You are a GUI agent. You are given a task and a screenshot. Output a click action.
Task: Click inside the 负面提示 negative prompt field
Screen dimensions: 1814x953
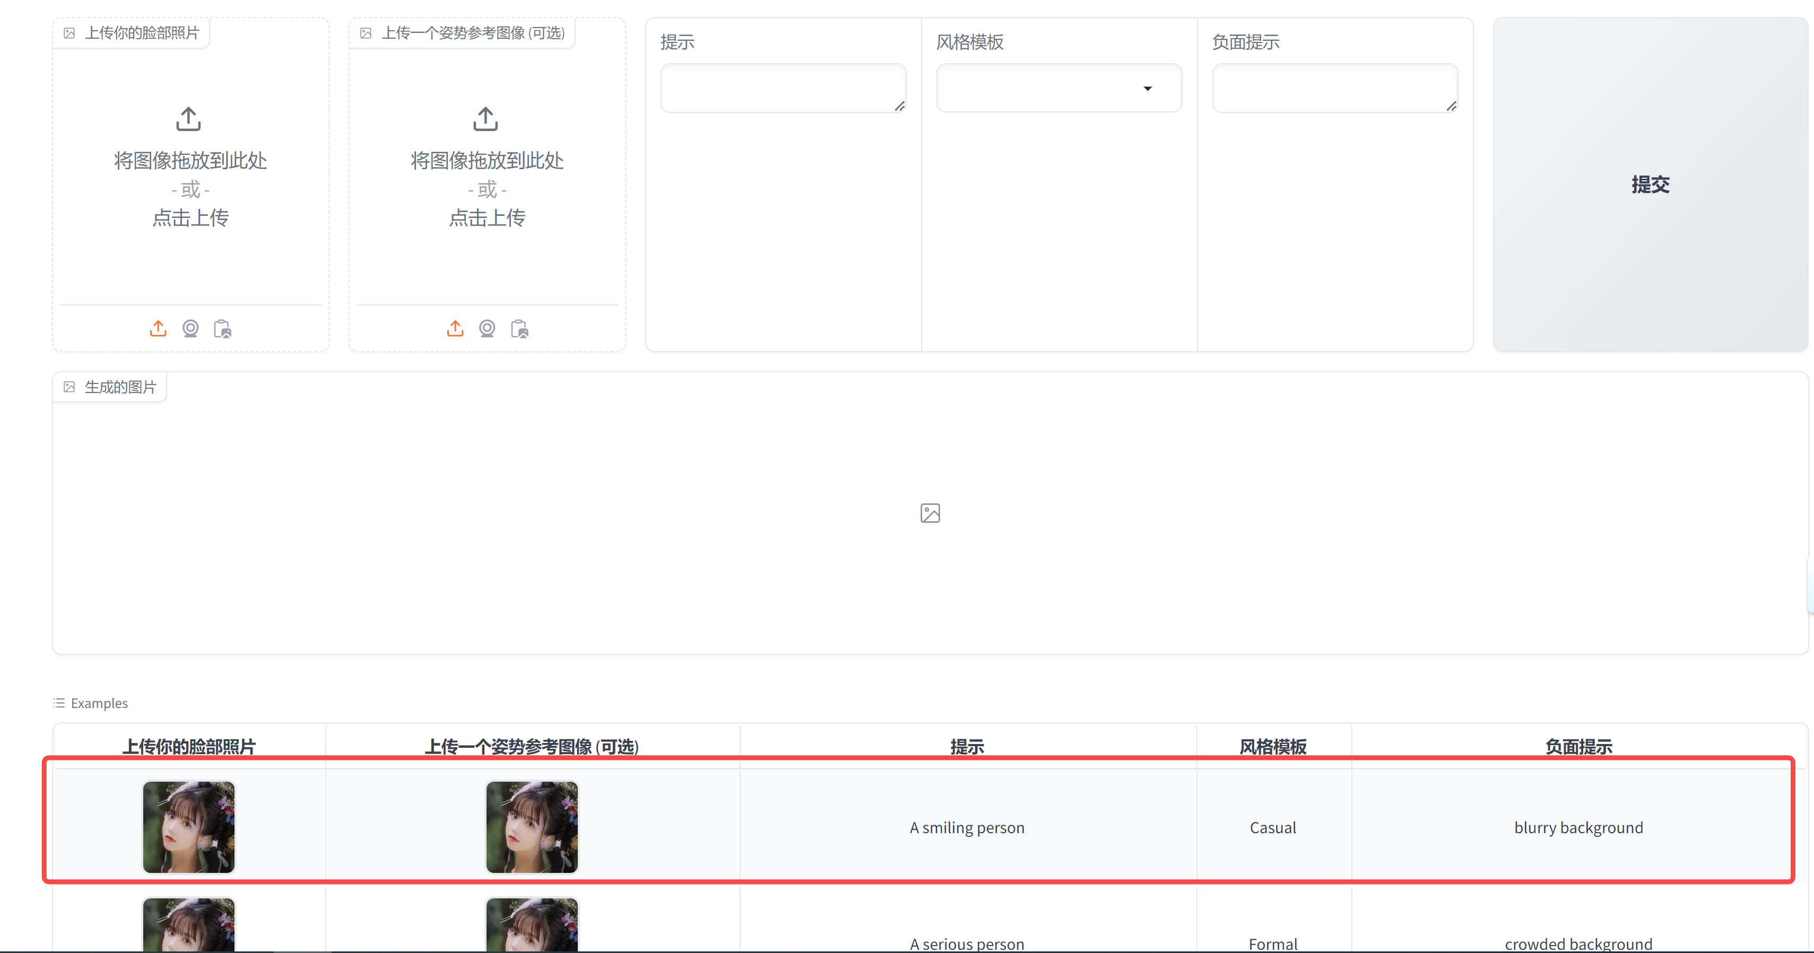tap(1334, 88)
